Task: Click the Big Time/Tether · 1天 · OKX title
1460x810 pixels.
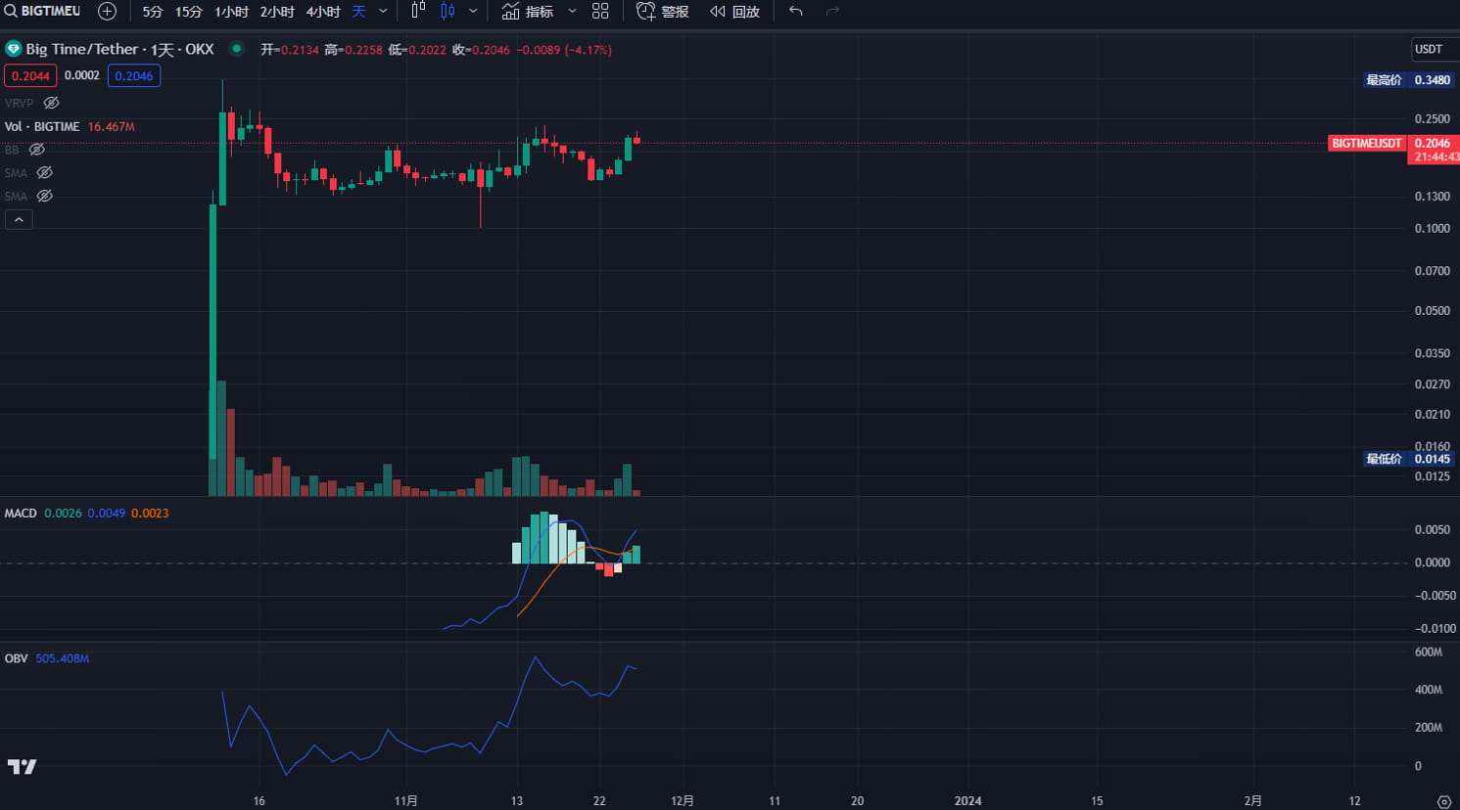Action: pos(119,49)
